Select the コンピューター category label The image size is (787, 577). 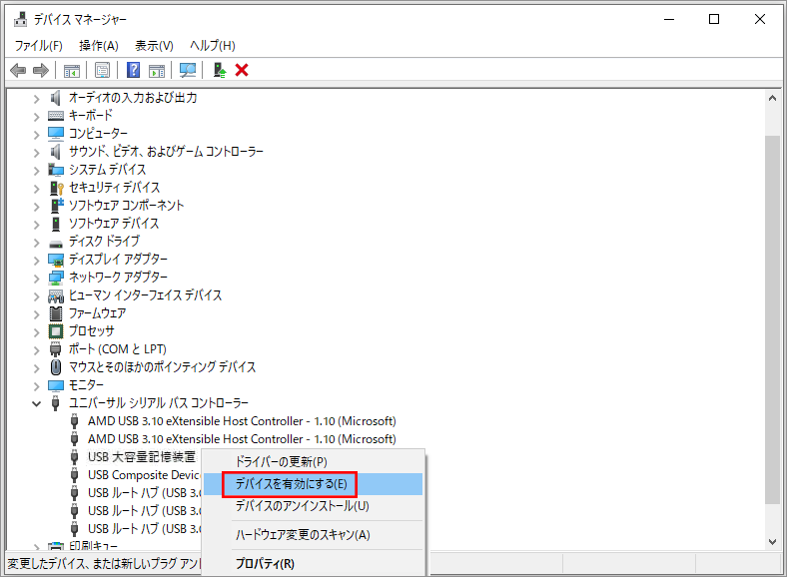click(x=98, y=134)
